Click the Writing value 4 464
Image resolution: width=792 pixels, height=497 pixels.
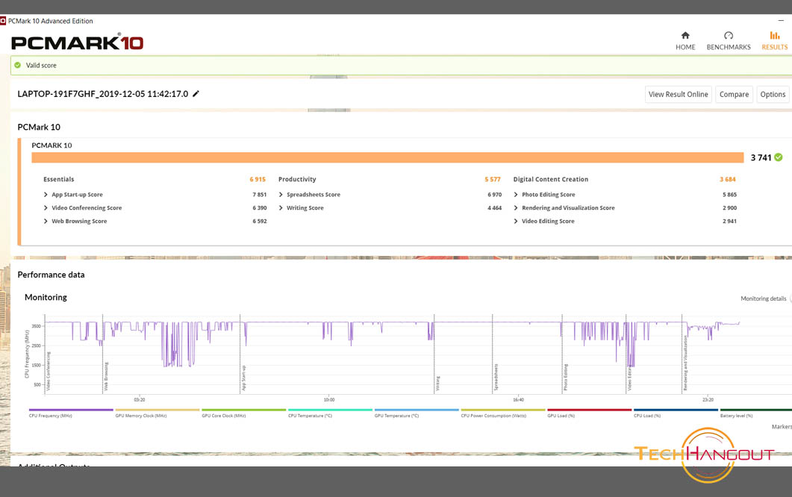[494, 207]
